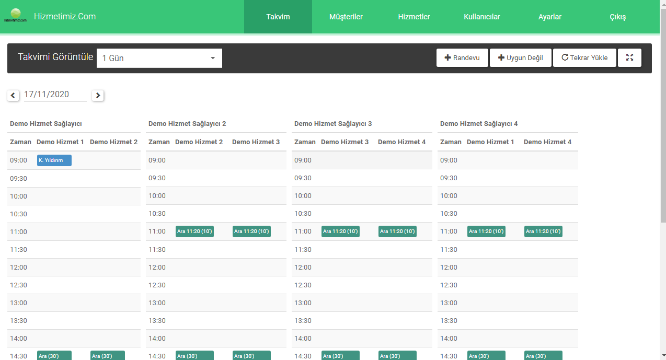Click the Tekrar Yükle reload button
666x360 pixels.
coord(584,58)
